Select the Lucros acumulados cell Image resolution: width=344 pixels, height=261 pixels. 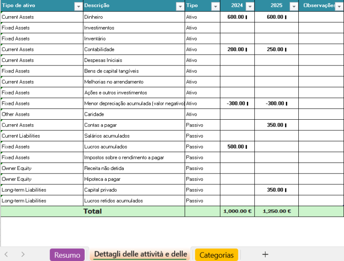tap(134, 147)
